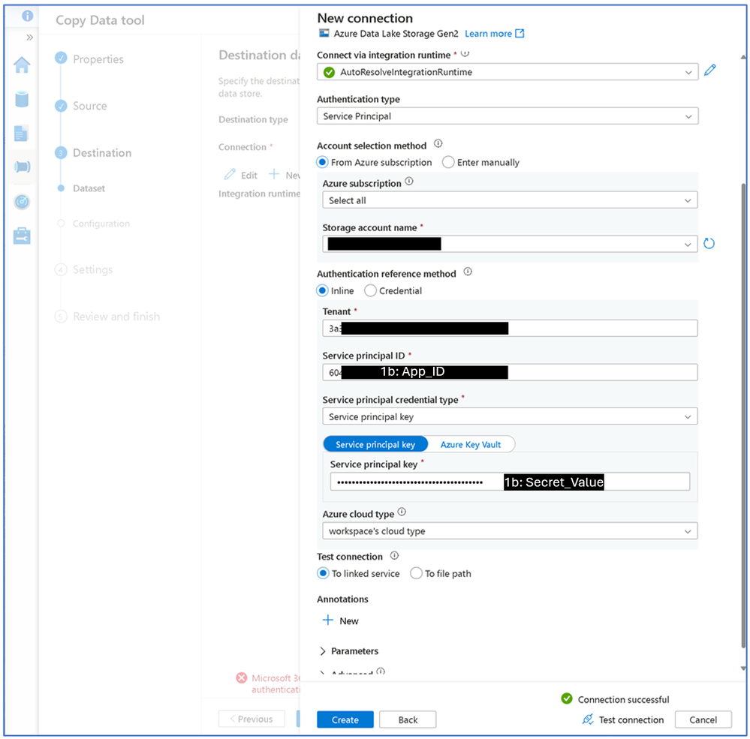Click the Service principal key password field
750x739 pixels.
point(510,482)
